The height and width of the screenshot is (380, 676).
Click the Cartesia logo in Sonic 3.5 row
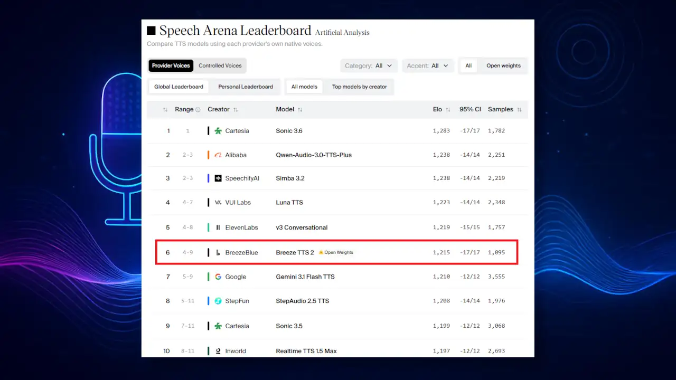(218, 326)
